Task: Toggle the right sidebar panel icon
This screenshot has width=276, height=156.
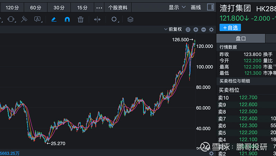Action: click(210, 7)
